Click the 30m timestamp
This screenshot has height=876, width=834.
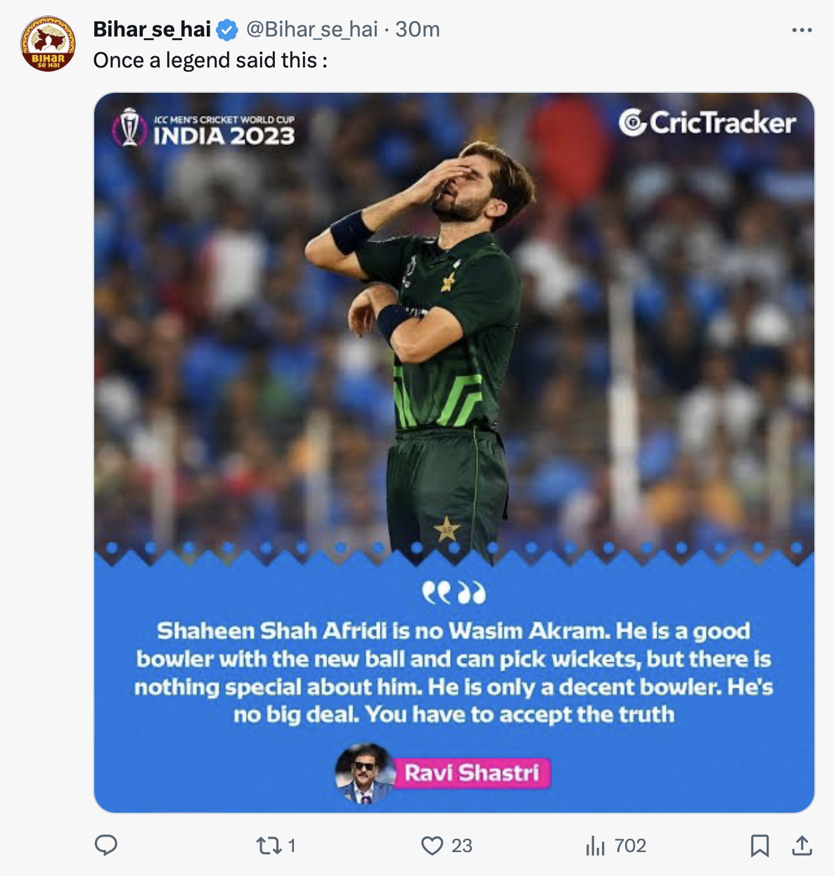click(418, 30)
